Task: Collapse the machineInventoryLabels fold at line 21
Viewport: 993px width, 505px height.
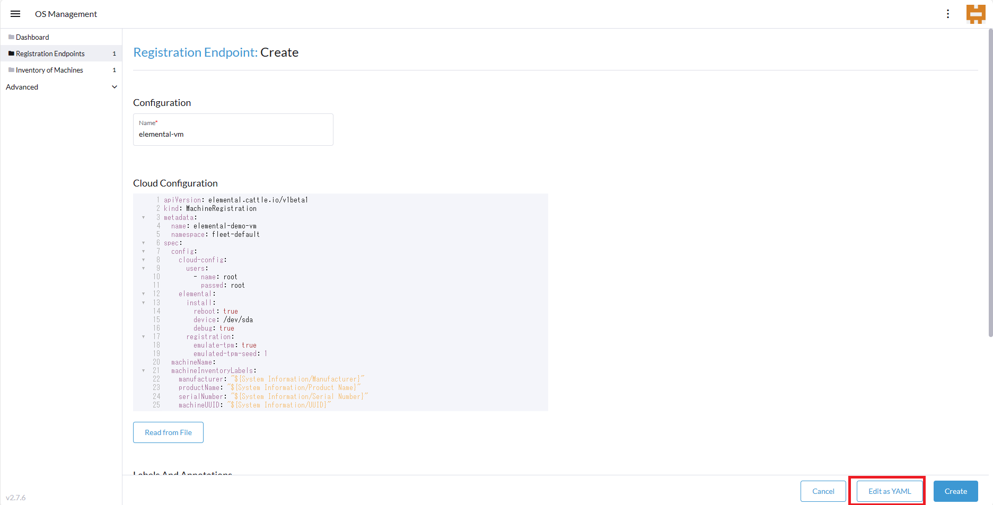Action: (x=143, y=370)
